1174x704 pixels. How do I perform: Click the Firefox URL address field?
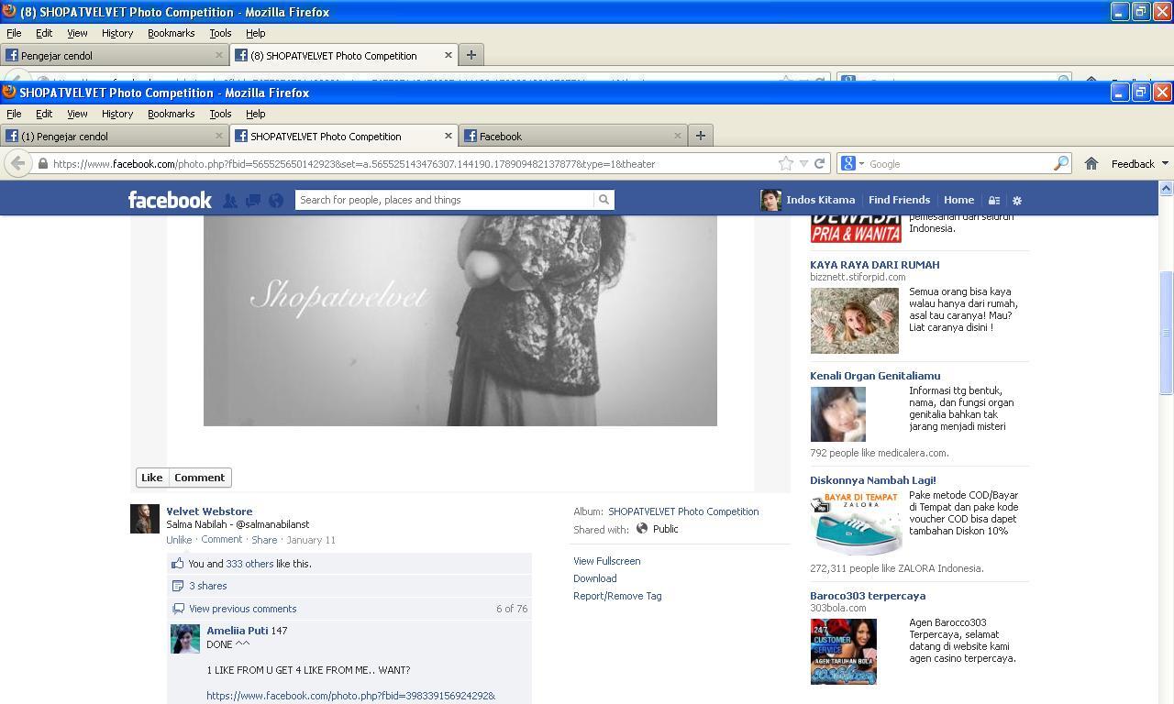tap(411, 164)
